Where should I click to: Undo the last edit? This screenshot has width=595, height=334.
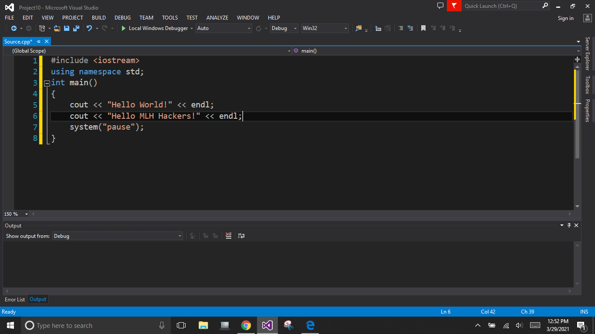click(89, 28)
